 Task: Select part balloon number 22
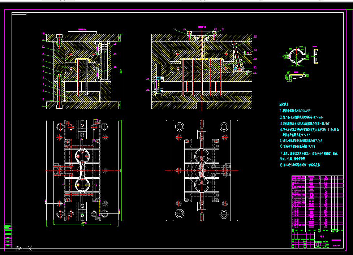(255, 36)
